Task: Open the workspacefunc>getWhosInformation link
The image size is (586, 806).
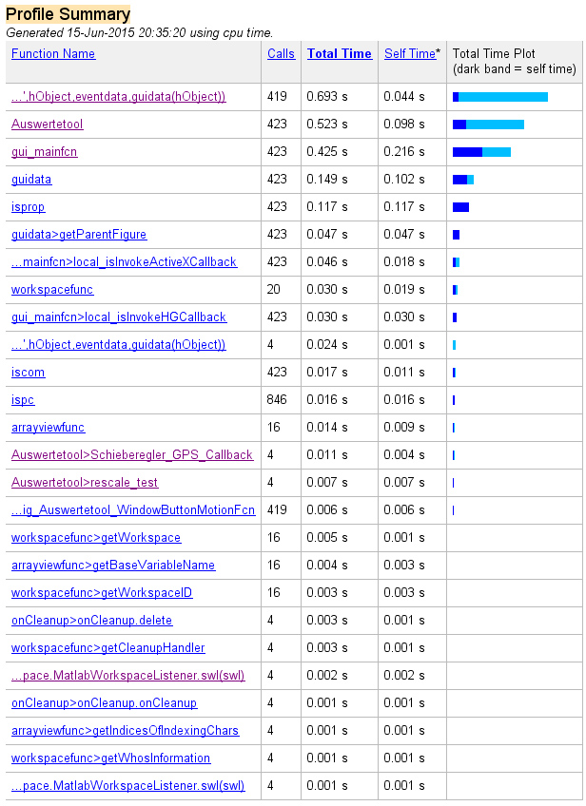Action: 111,758
